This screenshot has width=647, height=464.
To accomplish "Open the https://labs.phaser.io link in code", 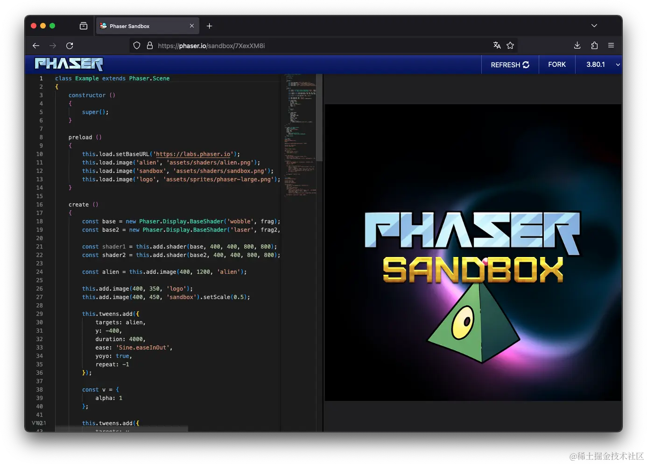I will [x=193, y=154].
